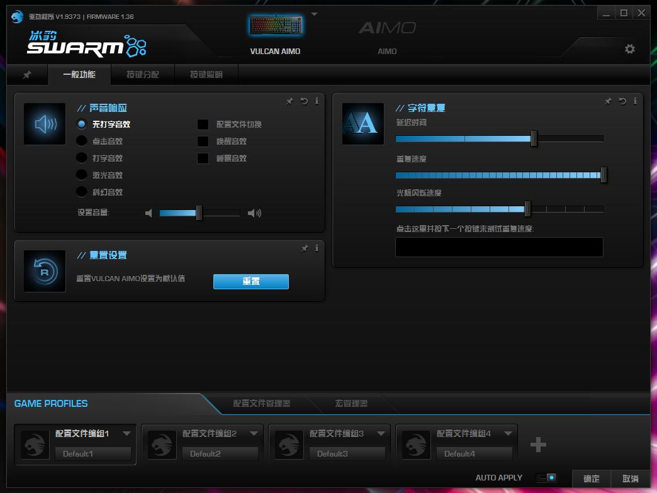Click the info icon on 字符重复 panel

coord(636,101)
